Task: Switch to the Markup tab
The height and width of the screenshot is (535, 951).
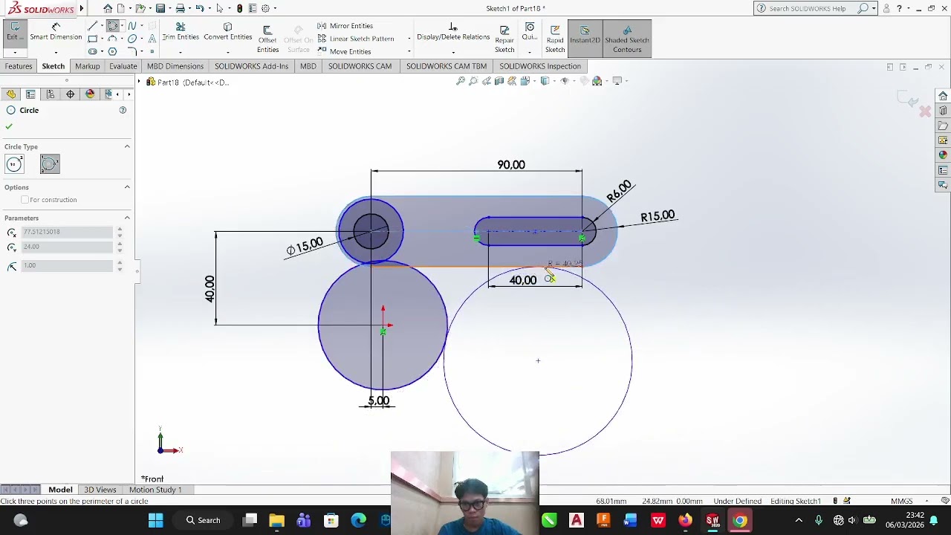Action: click(87, 66)
